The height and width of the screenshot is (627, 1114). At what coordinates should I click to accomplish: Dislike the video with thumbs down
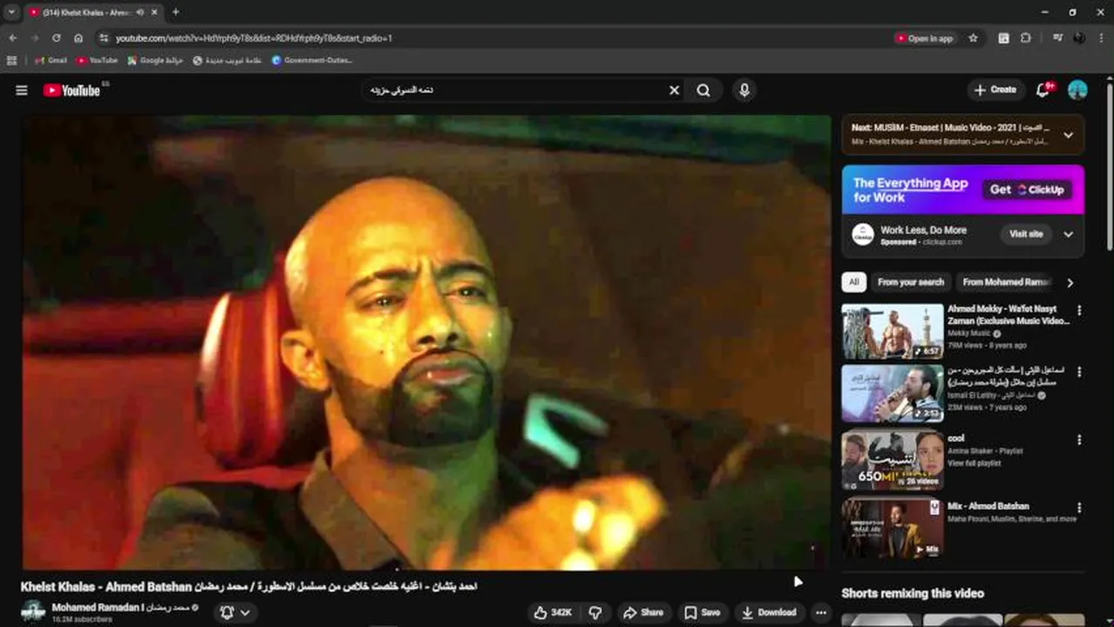595,612
